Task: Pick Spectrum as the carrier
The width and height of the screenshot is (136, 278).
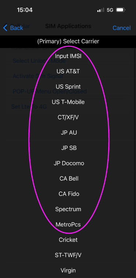Action: tap(68, 209)
